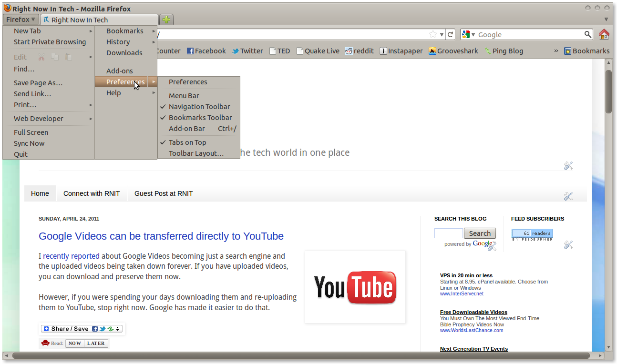Click the Bookmarks button on toolbar

pos(586,51)
